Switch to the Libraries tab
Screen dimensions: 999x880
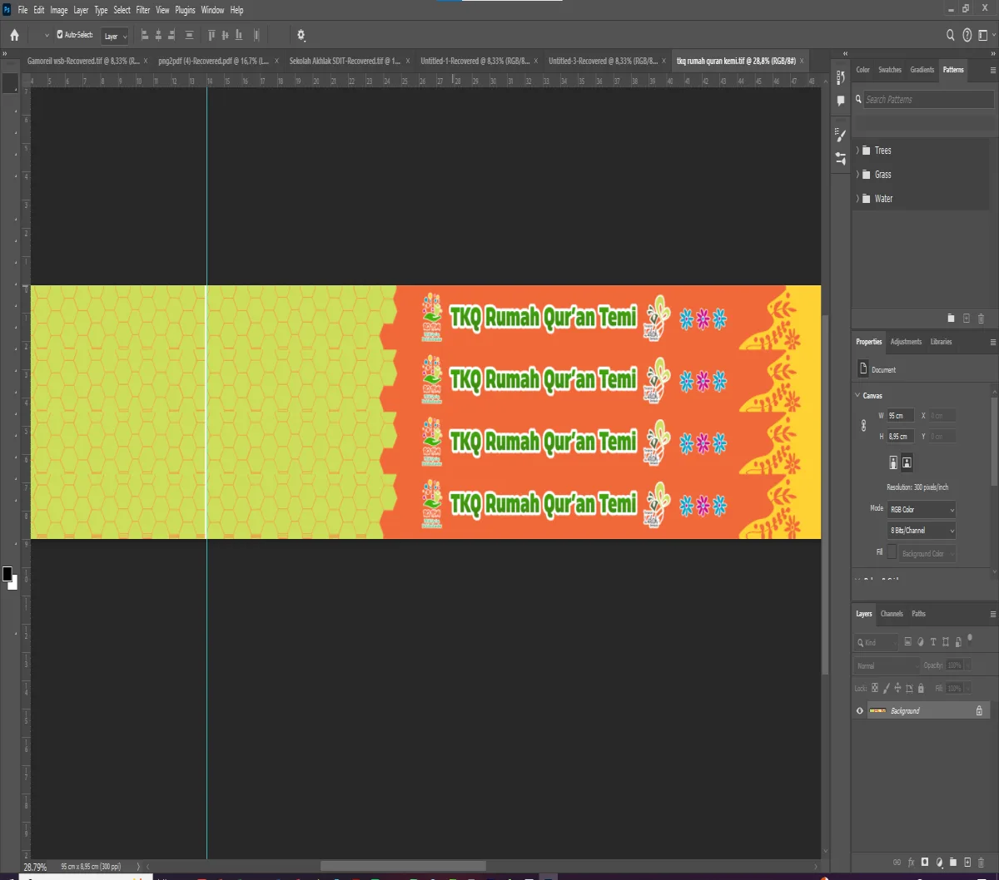coord(941,342)
